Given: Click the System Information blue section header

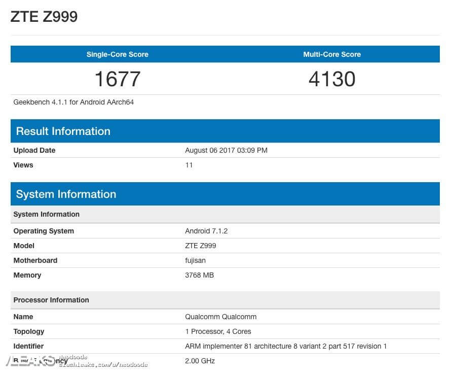Looking at the screenshot, I should coord(66,194).
